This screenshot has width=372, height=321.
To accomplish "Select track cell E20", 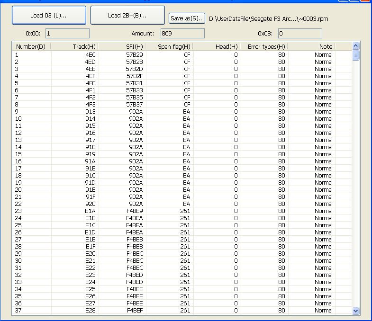I will pyautogui.click(x=91, y=254).
